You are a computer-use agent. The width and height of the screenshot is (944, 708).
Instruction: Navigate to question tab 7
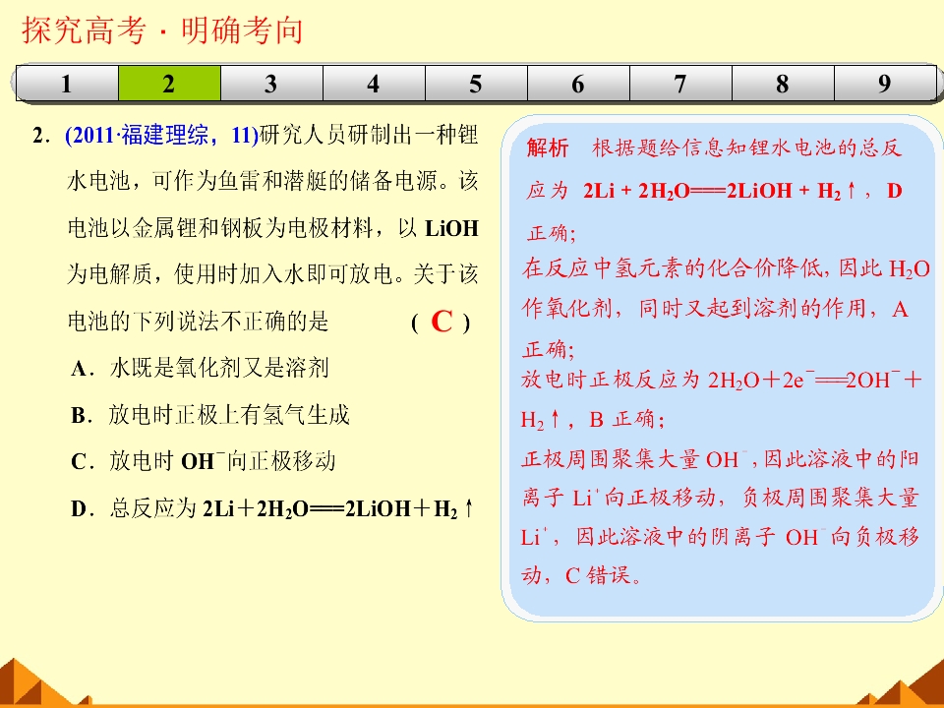coord(680,83)
